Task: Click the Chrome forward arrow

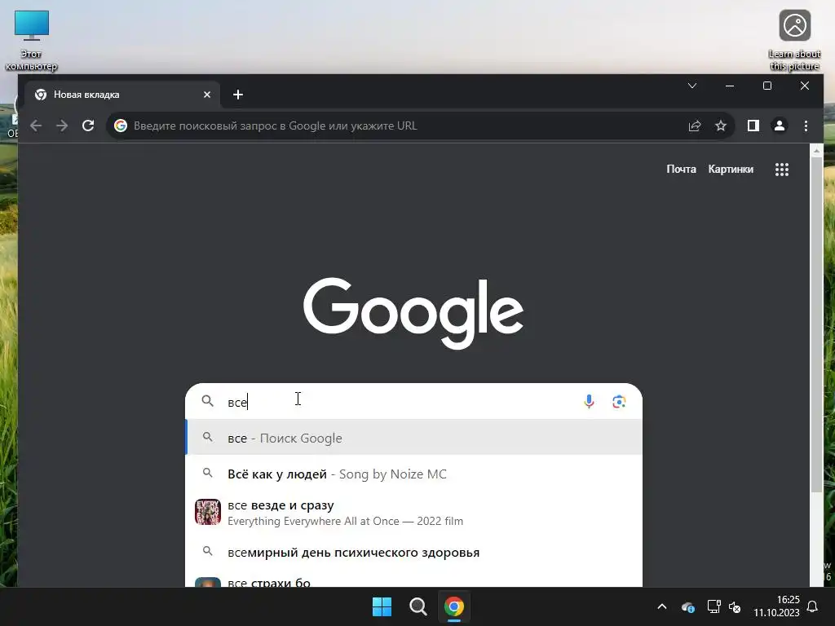Action: (62, 126)
